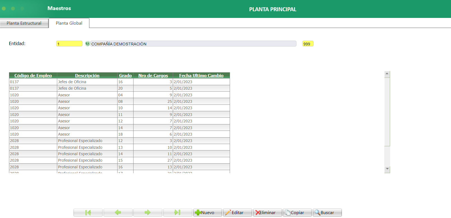Click the Nuevo button
This screenshot has width=451, height=218.
(x=208, y=213)
